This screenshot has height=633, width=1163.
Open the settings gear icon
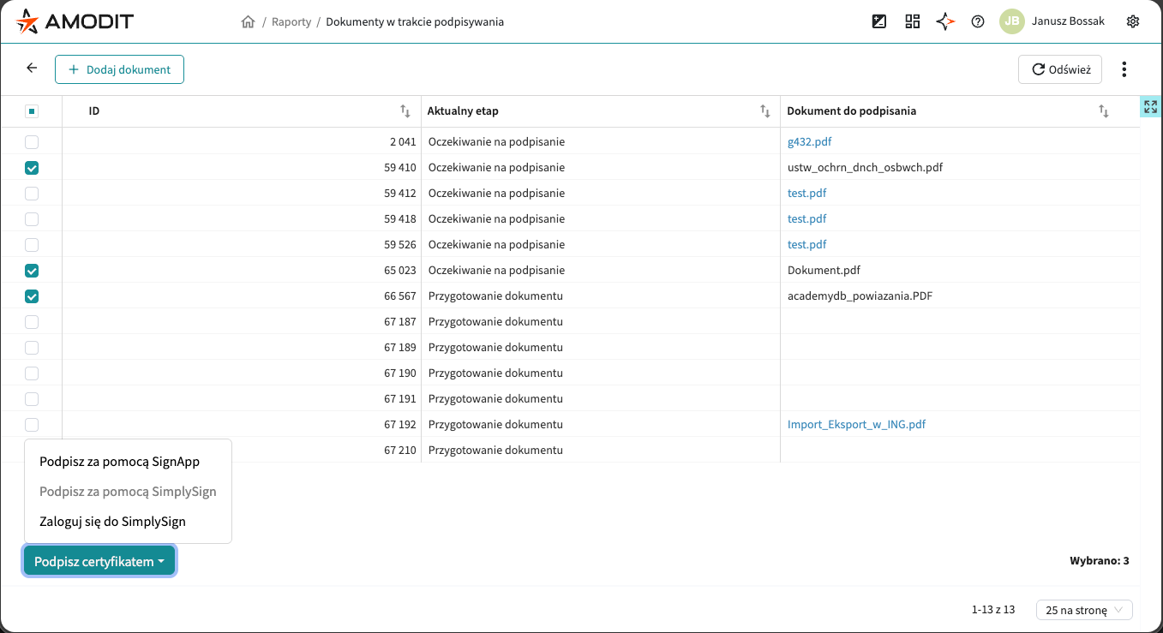click(1132, 21)
